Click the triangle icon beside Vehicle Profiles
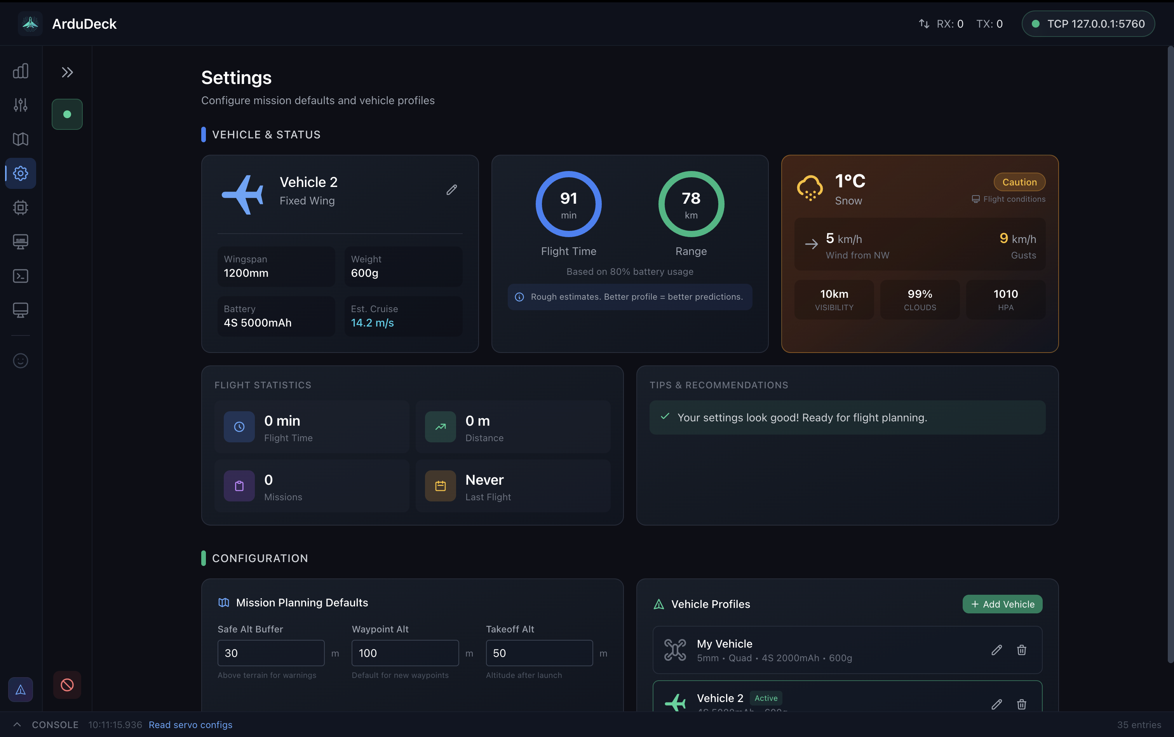 [x=659, y=604]
